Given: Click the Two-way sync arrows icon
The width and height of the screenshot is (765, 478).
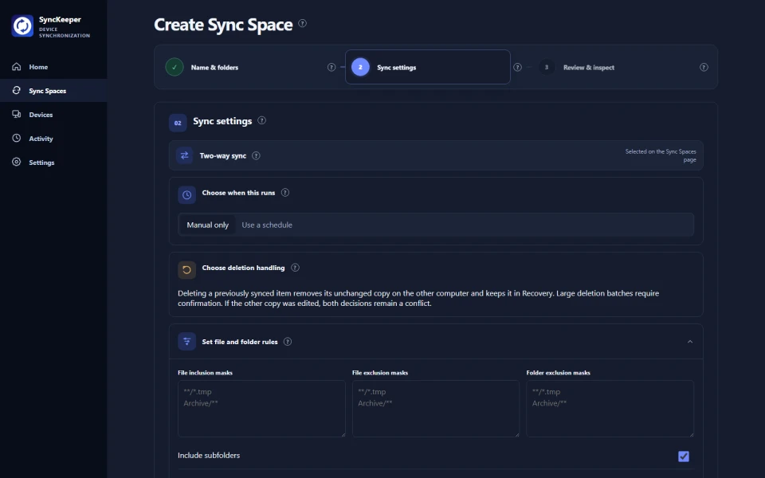Looking at the screenshot, I should point(184,155).
